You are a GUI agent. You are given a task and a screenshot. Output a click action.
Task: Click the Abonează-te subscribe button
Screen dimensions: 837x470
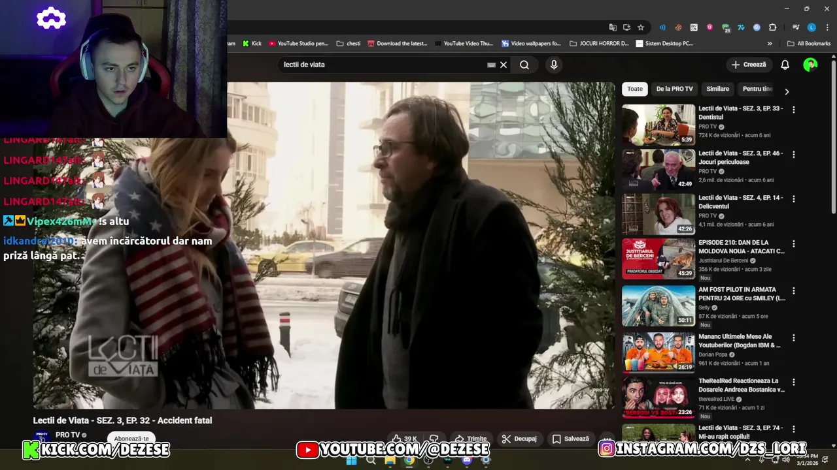[x=131, y=439]
